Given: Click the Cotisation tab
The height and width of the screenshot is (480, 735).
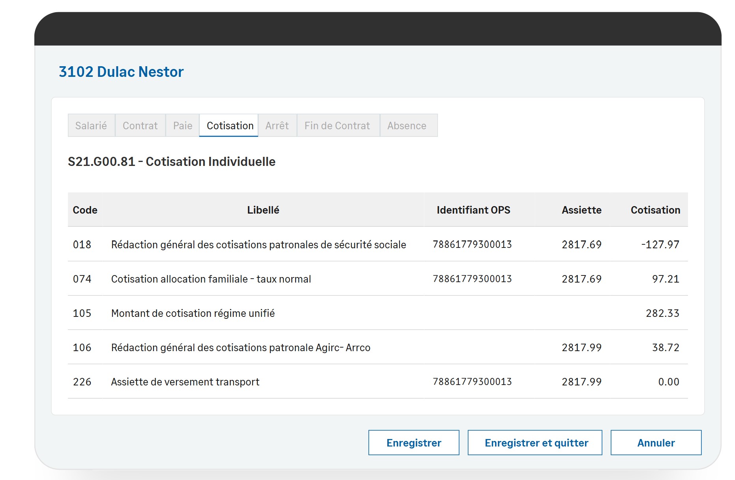Looking at the screenshot, I should (x=229, y=125).
